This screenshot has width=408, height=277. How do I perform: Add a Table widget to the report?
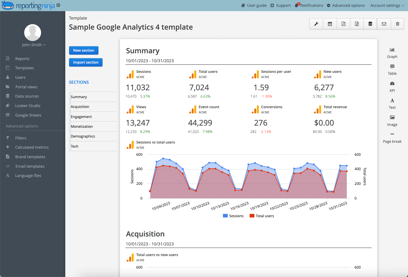coord(392,69)
